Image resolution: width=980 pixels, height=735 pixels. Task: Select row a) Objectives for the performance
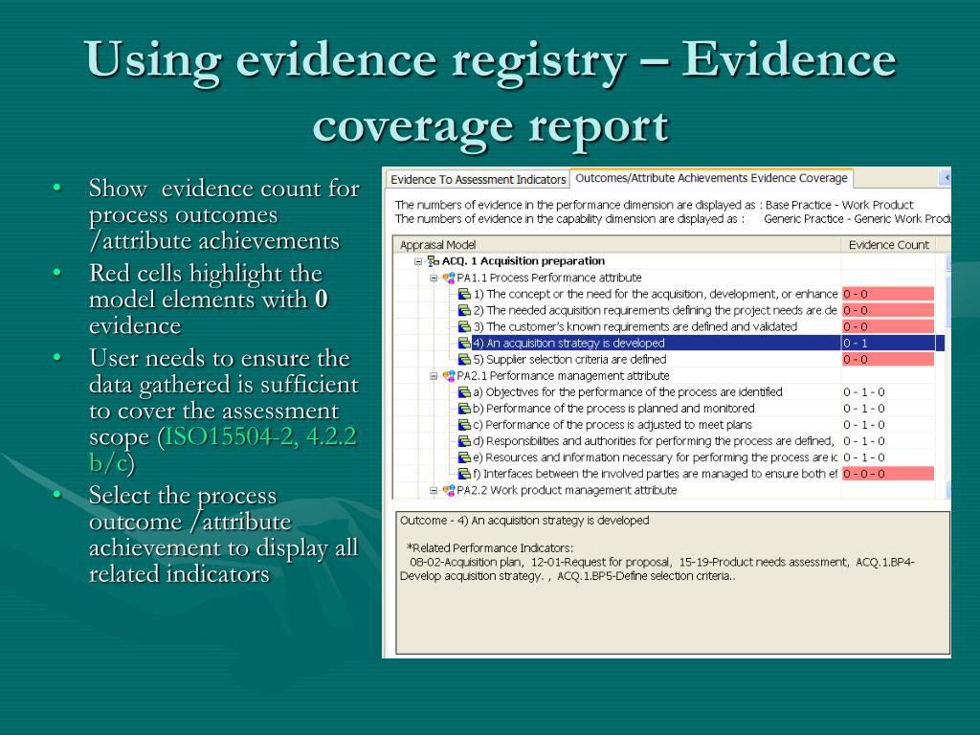[x=628, y=391]
